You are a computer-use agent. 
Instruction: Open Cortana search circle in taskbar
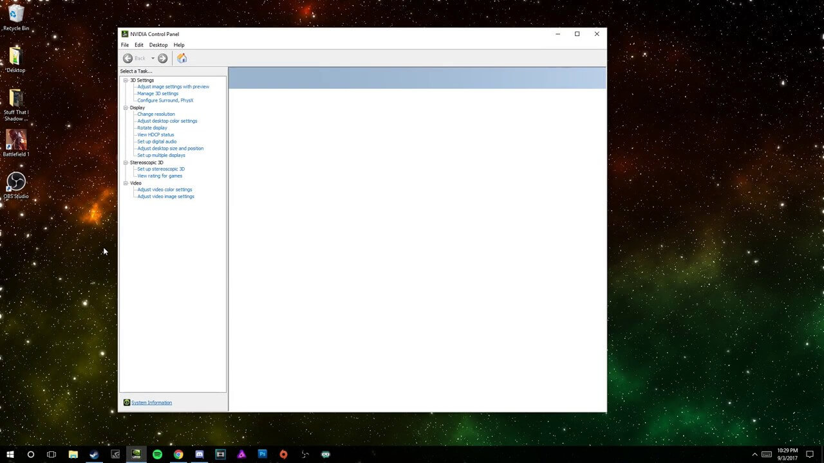[x=31, y=454]
